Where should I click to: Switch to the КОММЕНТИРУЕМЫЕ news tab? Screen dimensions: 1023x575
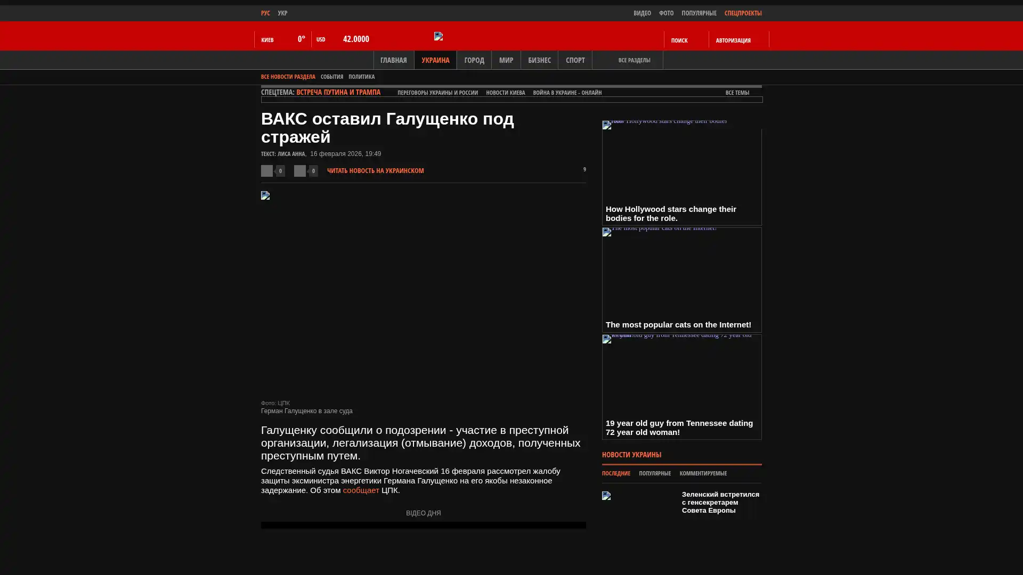coord(703,473)
